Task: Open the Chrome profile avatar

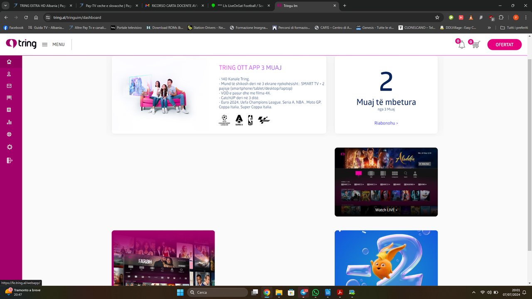Action: pos(516,17)
